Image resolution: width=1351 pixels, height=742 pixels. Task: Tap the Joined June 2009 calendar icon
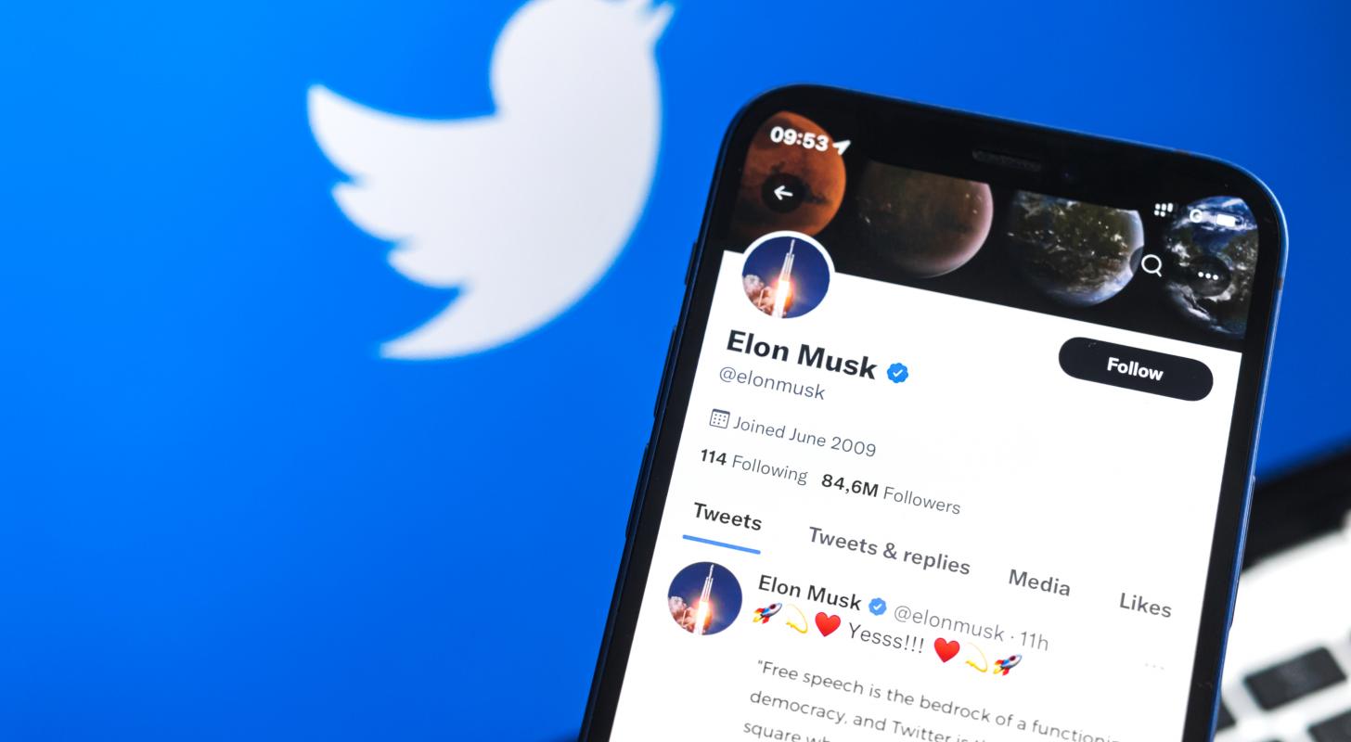[x=719, y=418]
